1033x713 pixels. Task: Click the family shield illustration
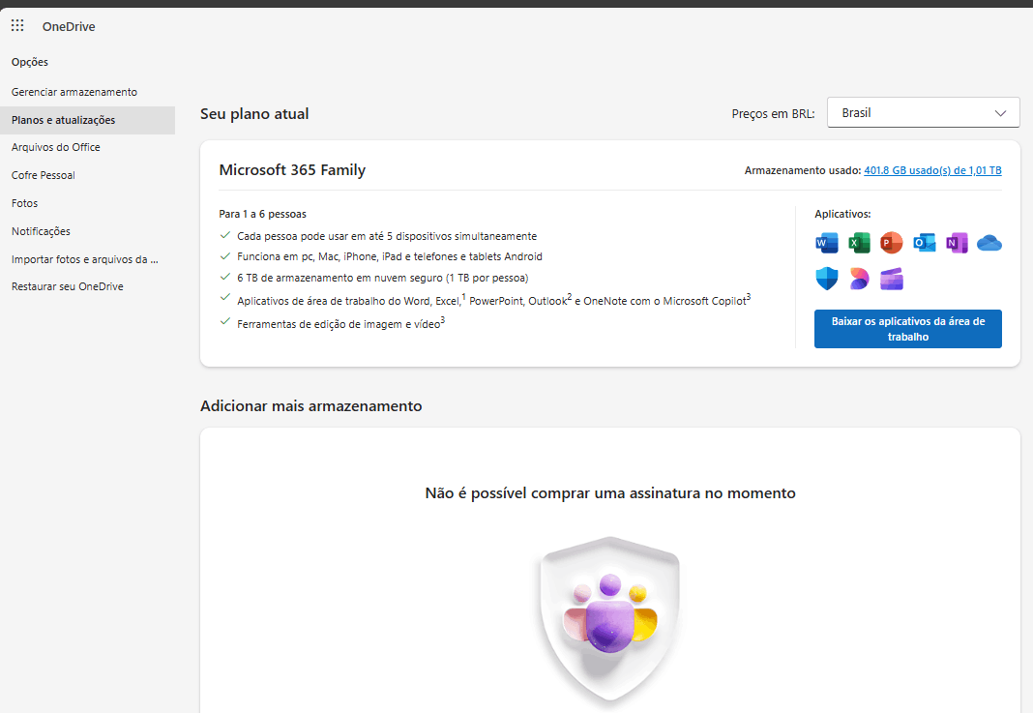pos(610,619)
